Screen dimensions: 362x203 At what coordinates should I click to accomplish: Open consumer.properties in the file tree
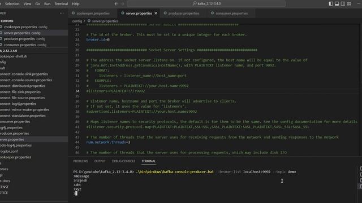pos(34,122)
